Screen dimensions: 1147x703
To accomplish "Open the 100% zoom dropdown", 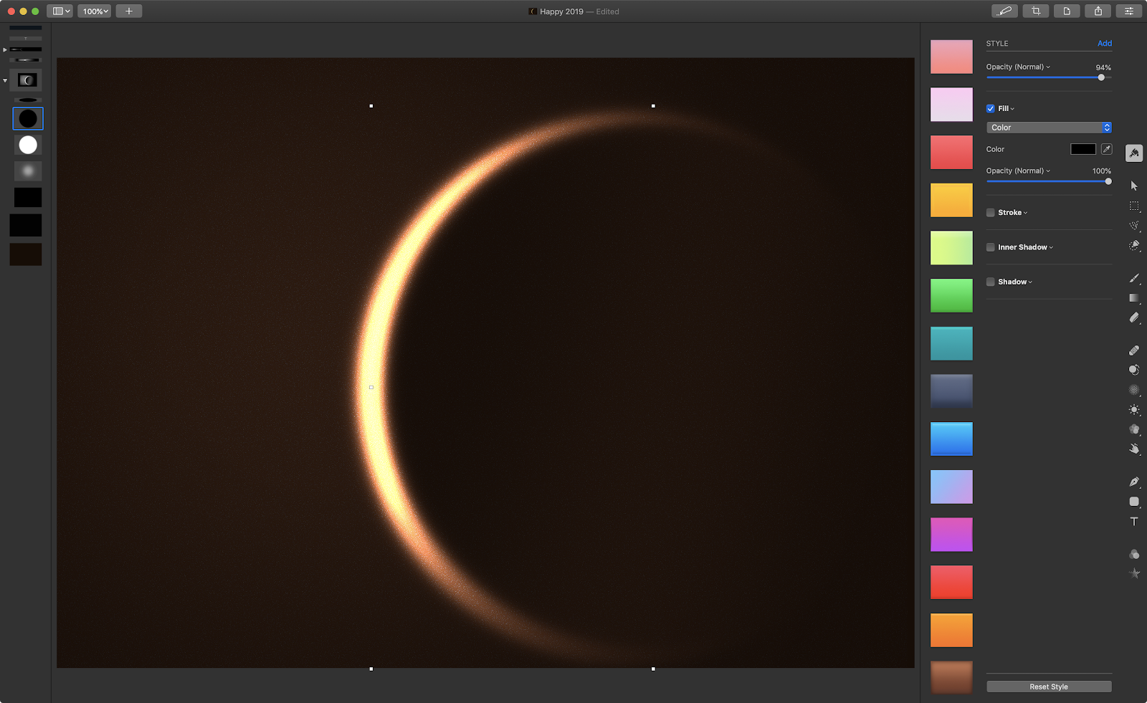I will [95, 11].
